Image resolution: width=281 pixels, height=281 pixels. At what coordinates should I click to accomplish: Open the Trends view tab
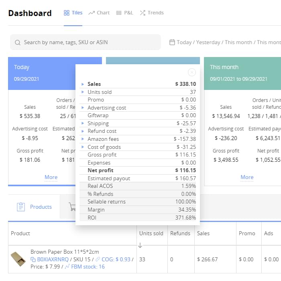click(x=152, y=13)
